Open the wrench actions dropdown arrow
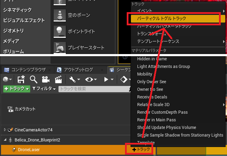 [x=79, y=79]
